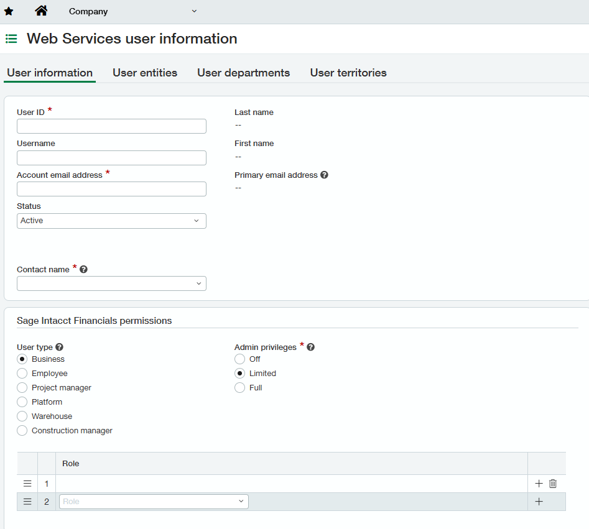Click help icon next to Contact name
Viewport: 589px width, 529px height.
point(83,270)
